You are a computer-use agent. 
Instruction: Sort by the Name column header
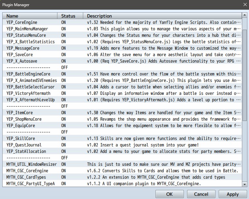[30, 16]
